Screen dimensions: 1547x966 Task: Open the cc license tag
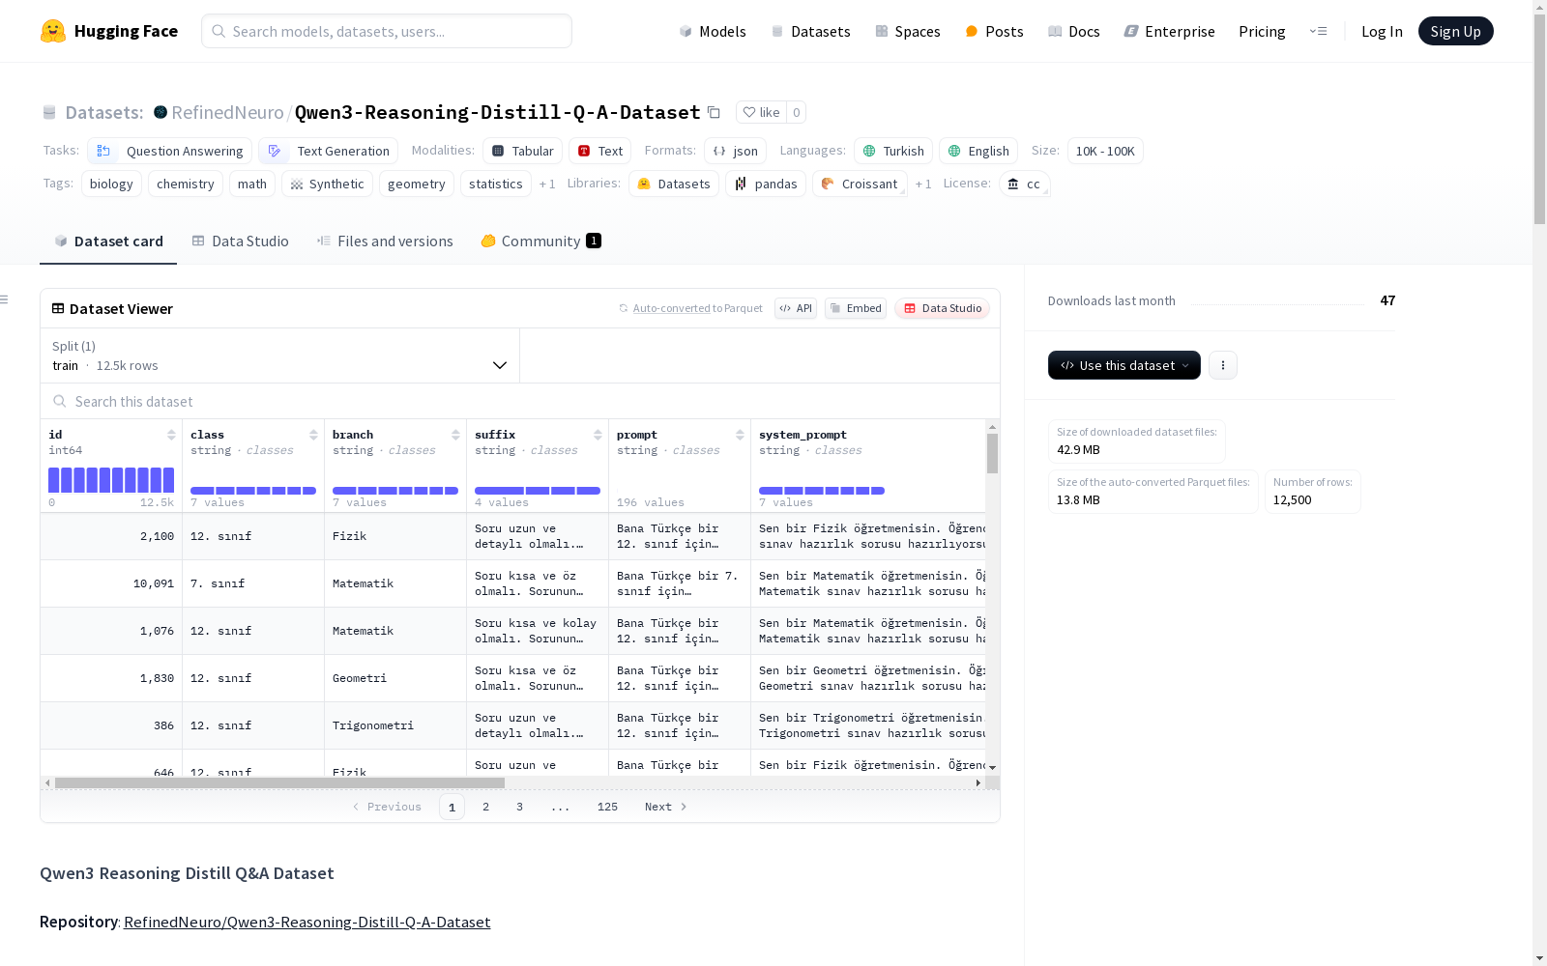(x=1024, y=184)
